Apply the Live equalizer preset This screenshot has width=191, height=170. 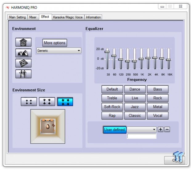[135, 98]
